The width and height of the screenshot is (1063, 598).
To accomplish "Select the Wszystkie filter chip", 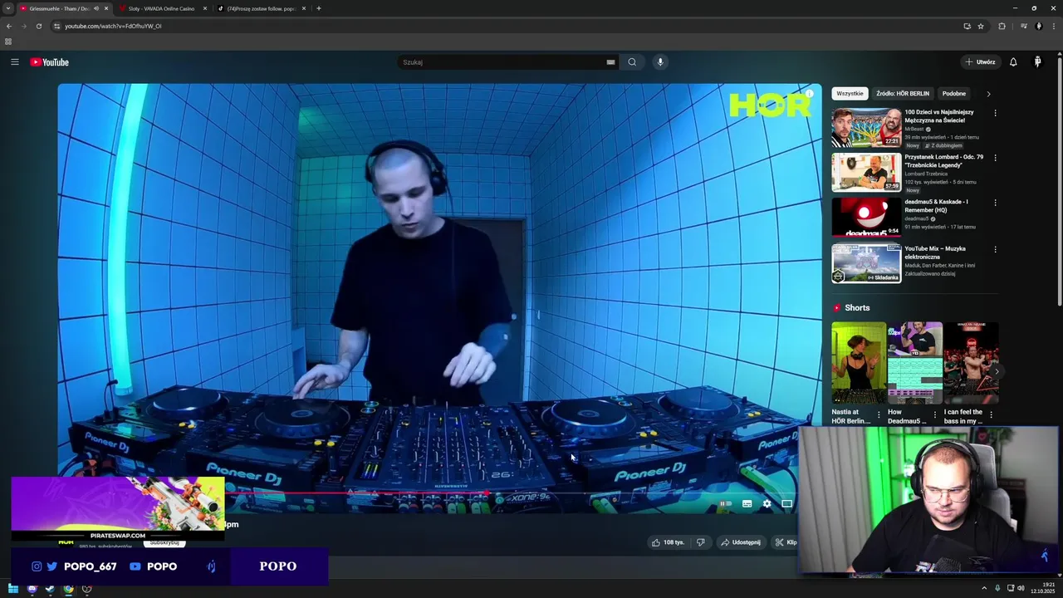I will click(850, 94).
